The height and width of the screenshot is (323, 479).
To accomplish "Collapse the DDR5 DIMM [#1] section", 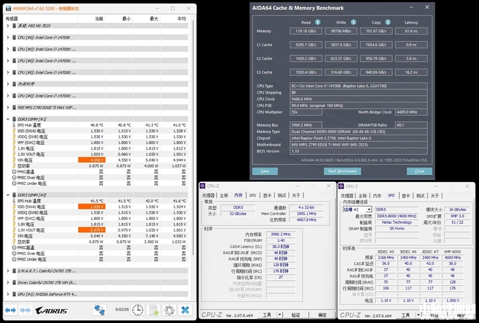I will pyautogui.click(x=8, y=119).
